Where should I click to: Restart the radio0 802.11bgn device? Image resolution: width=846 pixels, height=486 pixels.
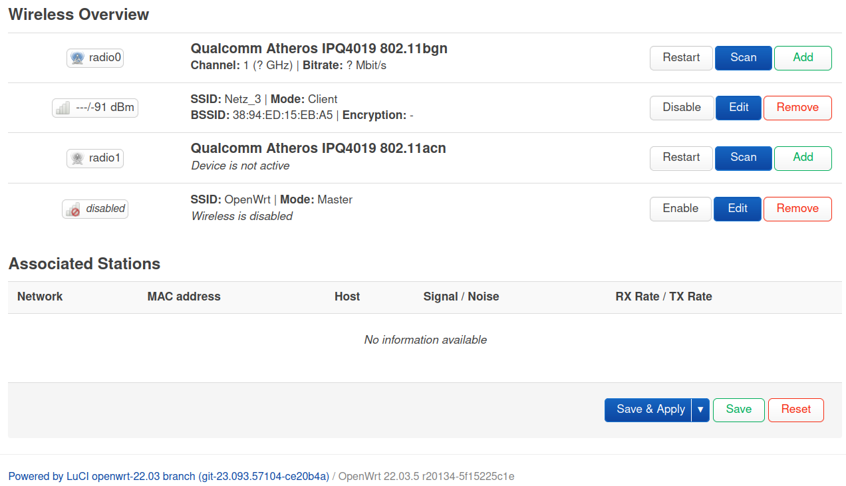pyautogui.click(x=681, y=58)
